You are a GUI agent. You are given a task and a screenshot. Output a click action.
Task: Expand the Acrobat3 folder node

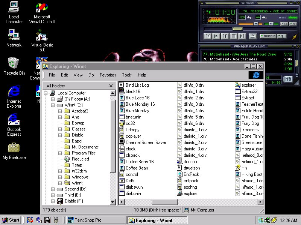[60, 111]
